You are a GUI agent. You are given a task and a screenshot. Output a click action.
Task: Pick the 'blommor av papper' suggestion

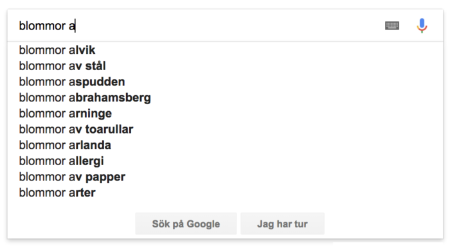pyautogui.click(x=225, y=177)
